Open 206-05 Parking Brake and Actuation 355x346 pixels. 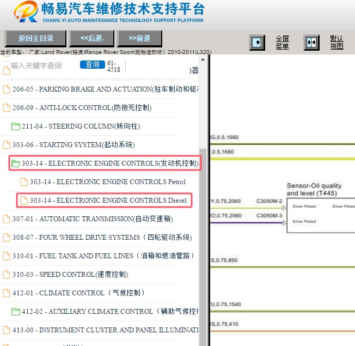[x=106, y=89]
